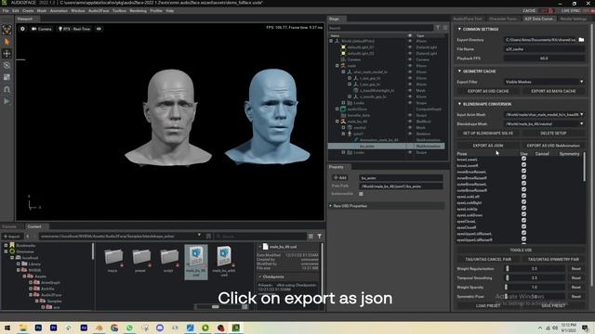Open the Window menu
The height and width of the screenshot is (334, 595).
coord(78,10)
